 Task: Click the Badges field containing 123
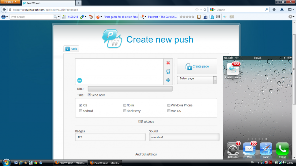(110, 137)
